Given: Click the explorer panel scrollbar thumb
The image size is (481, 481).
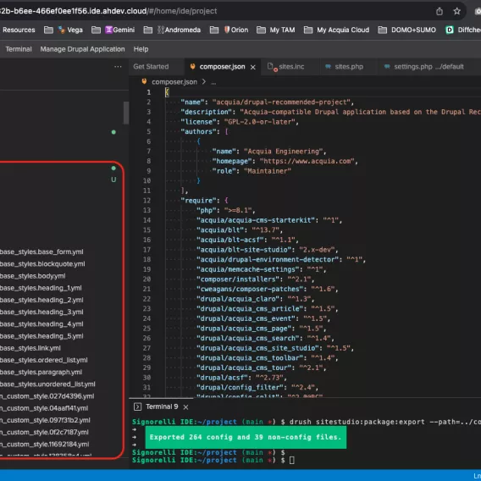Looking at the screenshot, I should point(126,113).
